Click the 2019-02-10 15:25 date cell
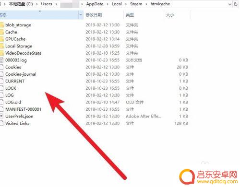This screenshot has width=240, height=187. tap(103, 53)
